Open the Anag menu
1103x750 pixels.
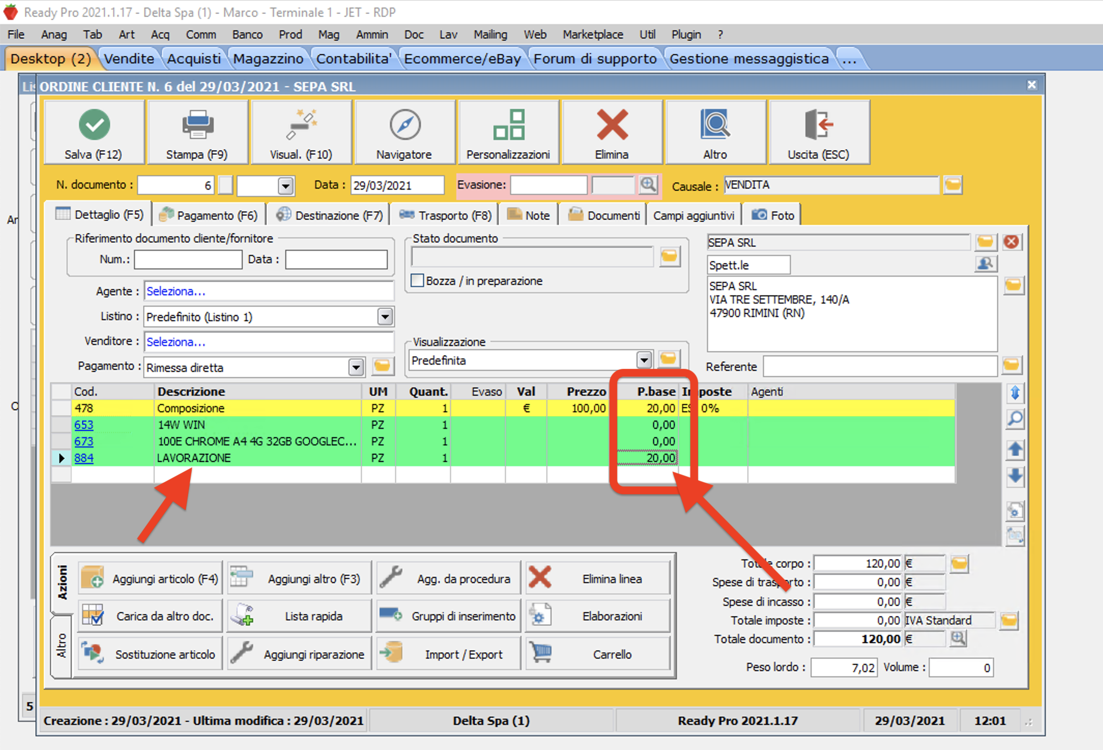point(54,35)
